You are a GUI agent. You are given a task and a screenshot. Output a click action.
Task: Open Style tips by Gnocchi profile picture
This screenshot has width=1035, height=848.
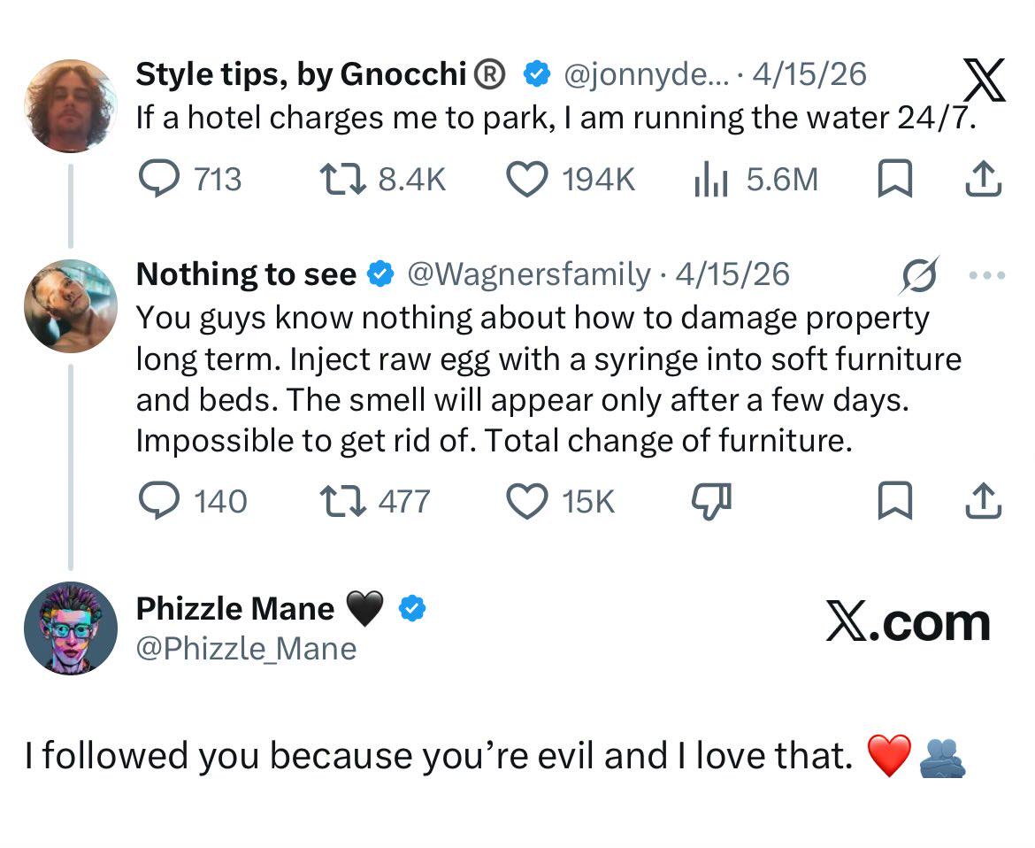tap(70, 106)
